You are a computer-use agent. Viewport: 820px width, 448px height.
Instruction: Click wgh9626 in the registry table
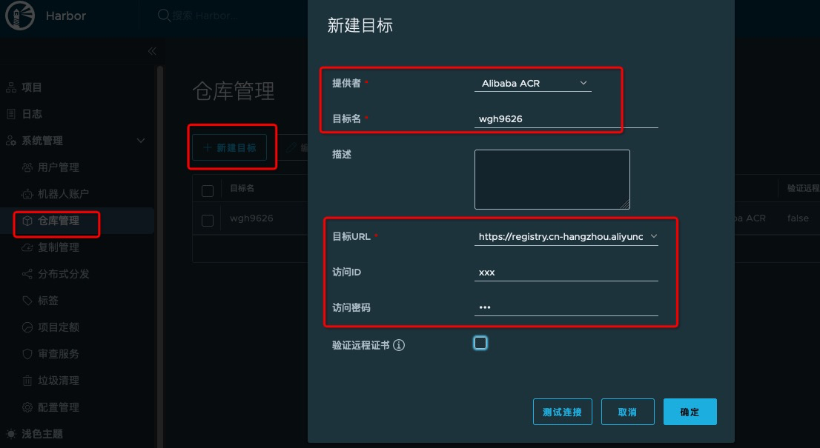point(251,218)
